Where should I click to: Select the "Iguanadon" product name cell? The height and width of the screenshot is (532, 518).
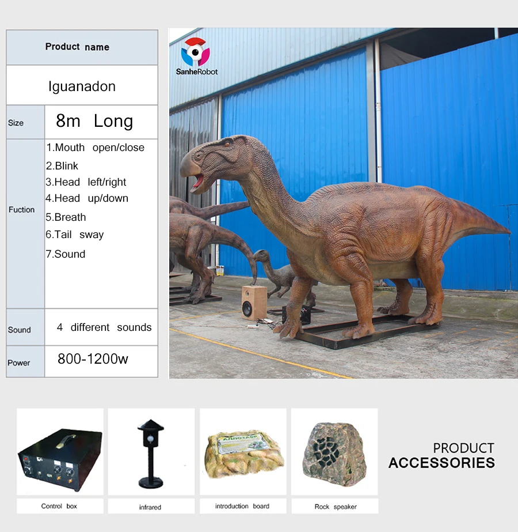point(82,86)
